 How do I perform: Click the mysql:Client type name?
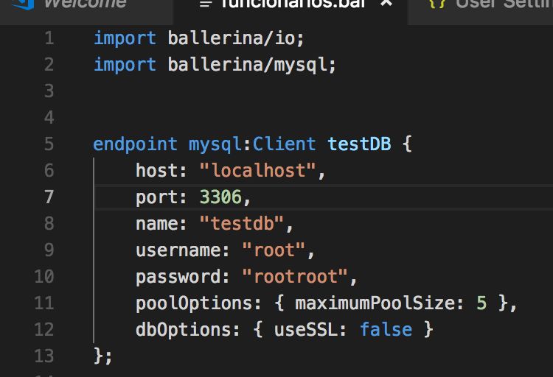coord(252,144)
